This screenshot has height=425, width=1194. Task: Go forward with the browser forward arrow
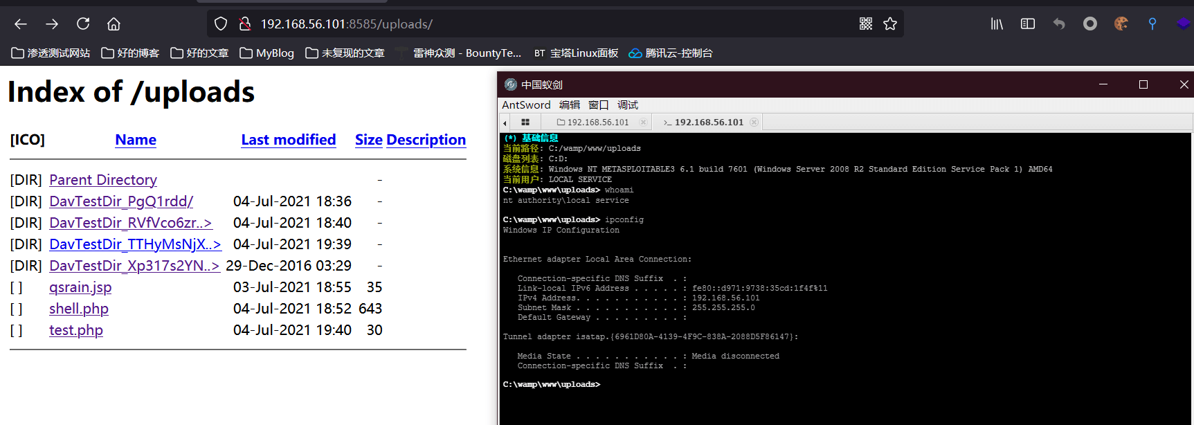click(52, 24)
